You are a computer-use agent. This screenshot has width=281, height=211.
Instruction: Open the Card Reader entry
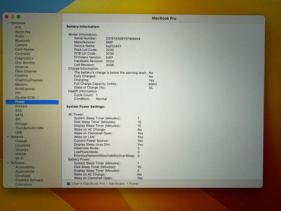click(x=25, y=49)
